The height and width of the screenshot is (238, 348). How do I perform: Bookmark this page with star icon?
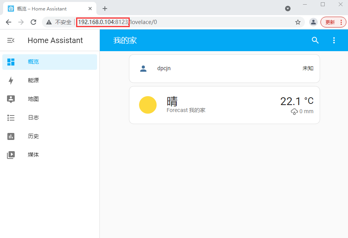[x=298, y=22]
